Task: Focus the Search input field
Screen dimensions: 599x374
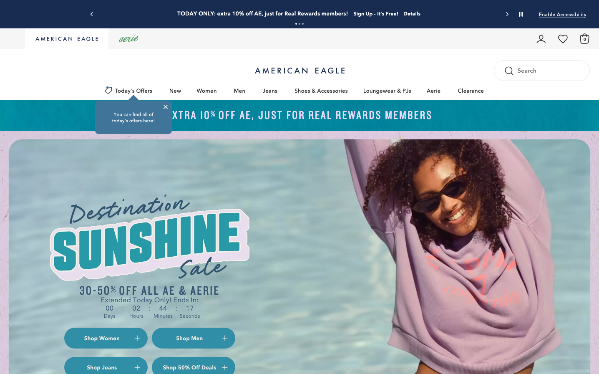Action: click(x=542, y=71)
